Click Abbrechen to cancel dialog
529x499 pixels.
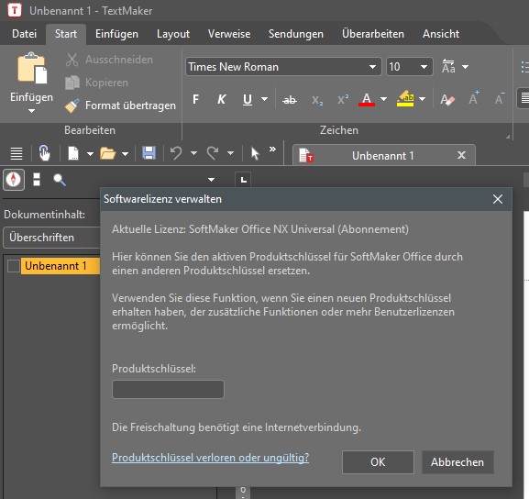(457, 462)
